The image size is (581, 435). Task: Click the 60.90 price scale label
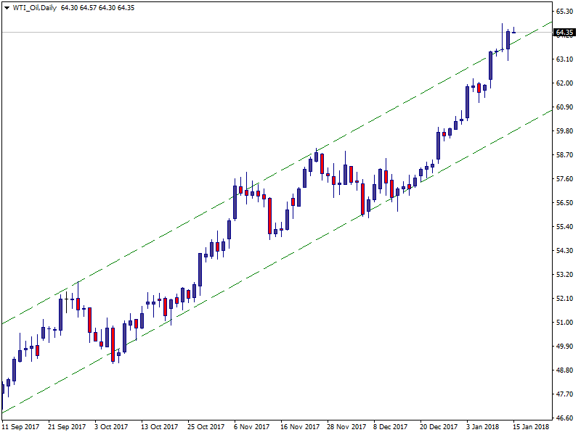pyautogui.click(x=564, y=107)
